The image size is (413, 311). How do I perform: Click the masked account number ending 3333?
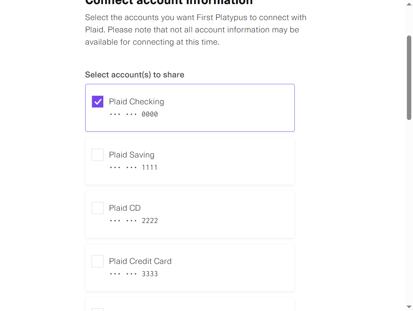(x=134, y=274)
